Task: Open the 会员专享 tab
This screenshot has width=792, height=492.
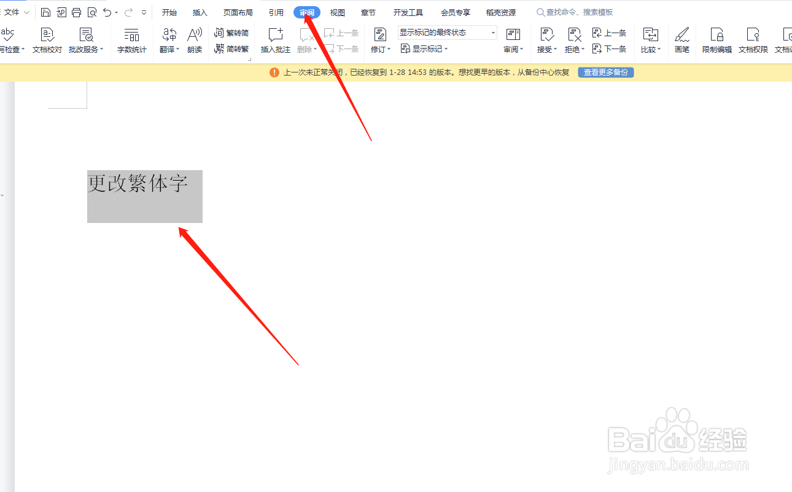Action: click(456, 12)
